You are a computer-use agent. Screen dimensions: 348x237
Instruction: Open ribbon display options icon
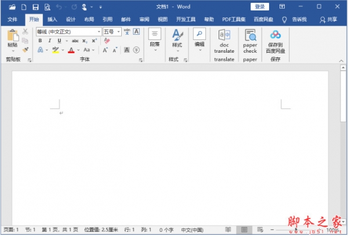(x=282, y=6)
